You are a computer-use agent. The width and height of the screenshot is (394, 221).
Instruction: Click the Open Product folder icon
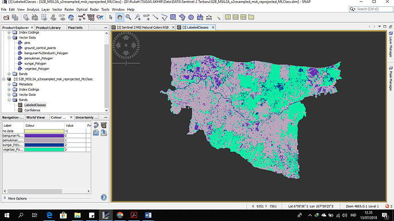click(6, 17)
